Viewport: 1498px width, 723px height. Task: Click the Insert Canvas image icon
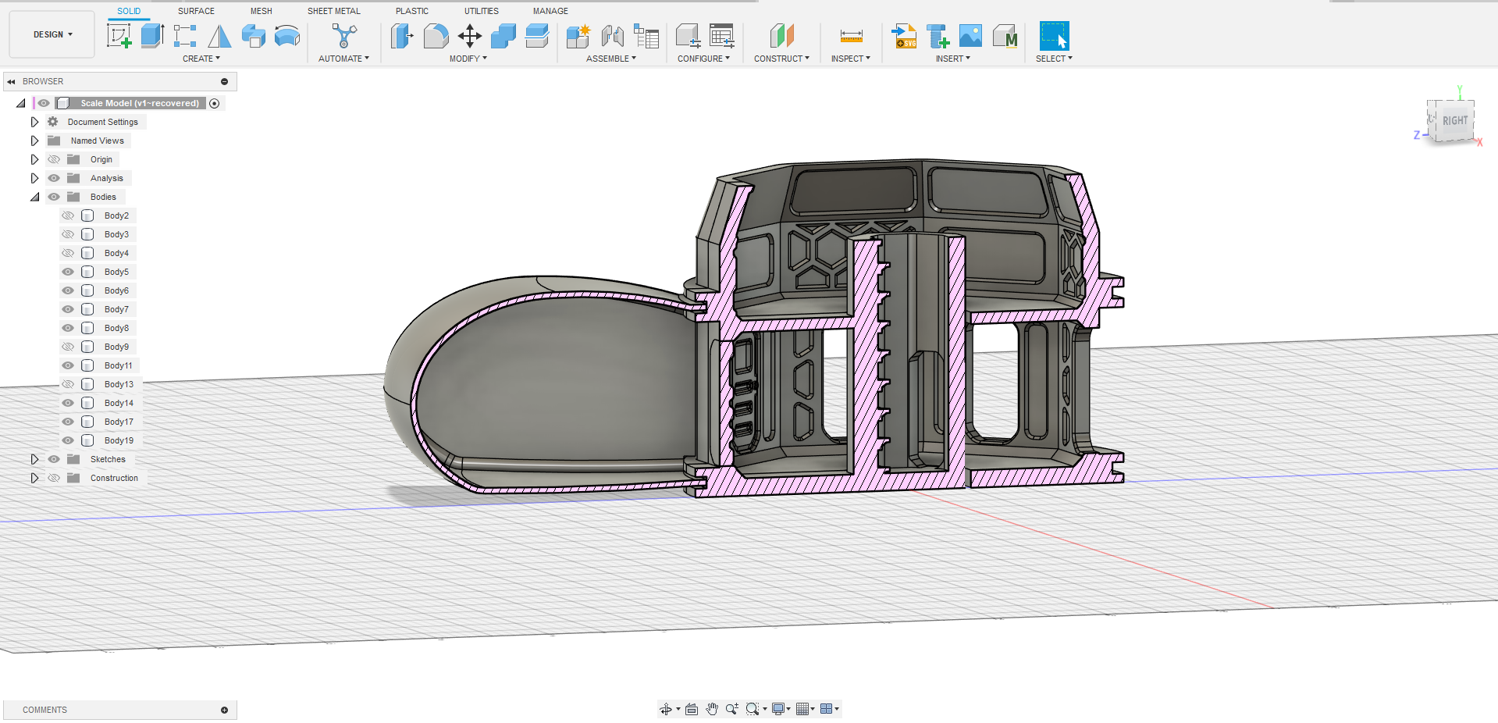pos(970,36)
